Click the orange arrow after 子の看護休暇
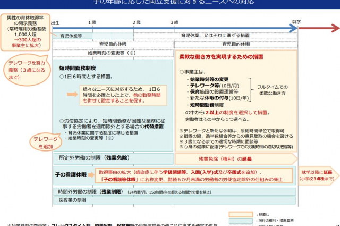This screenshot has width=340, height=226. [x=91, y=175]
